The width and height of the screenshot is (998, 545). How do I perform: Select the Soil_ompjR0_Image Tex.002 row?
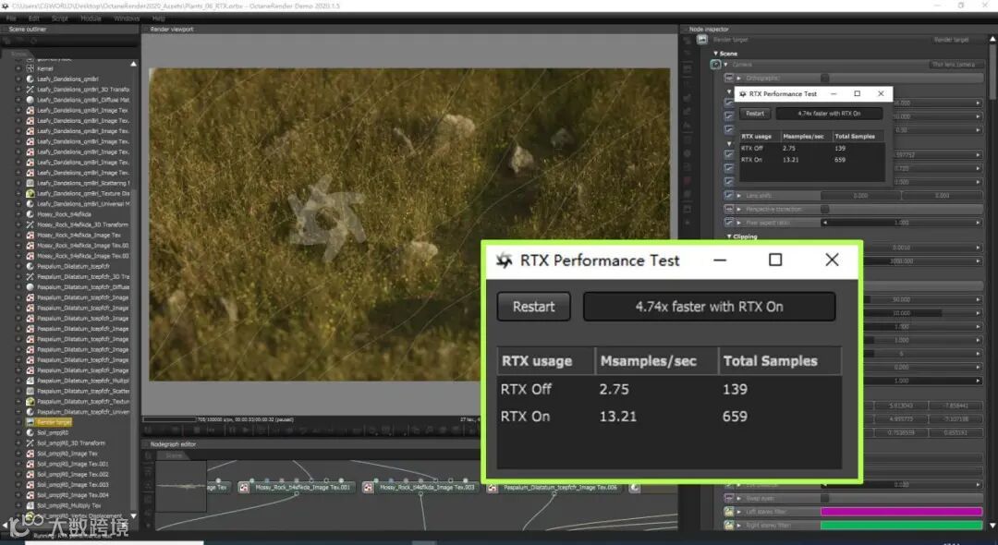point(73,475)
